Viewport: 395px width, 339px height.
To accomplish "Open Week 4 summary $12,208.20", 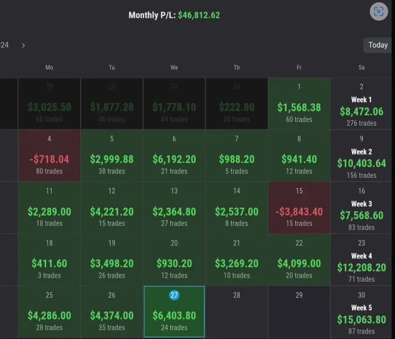I will [x=361, y=260].
